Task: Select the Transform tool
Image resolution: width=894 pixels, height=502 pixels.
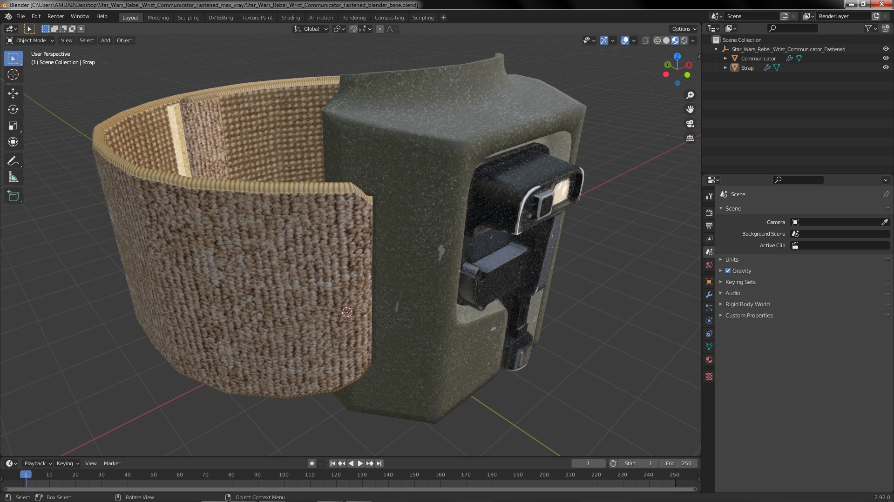Action: (x=13, y=142)
